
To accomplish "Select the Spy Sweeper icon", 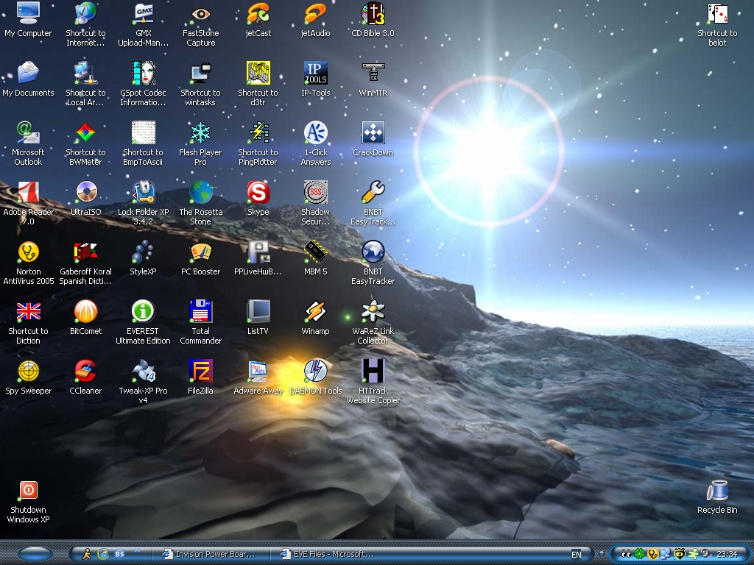I will (x=29, y=371).
